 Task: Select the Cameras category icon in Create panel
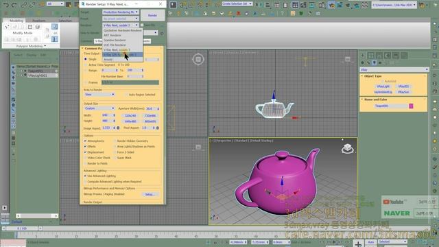[x=380, y=62]
